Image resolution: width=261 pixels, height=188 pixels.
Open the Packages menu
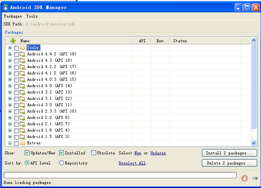(x=13, y=16)
